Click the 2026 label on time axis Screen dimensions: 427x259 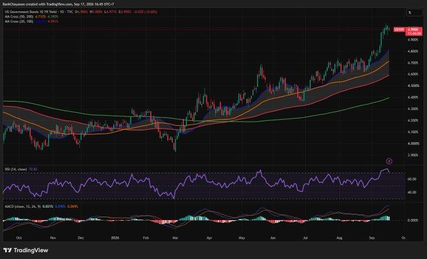(115, 238)
